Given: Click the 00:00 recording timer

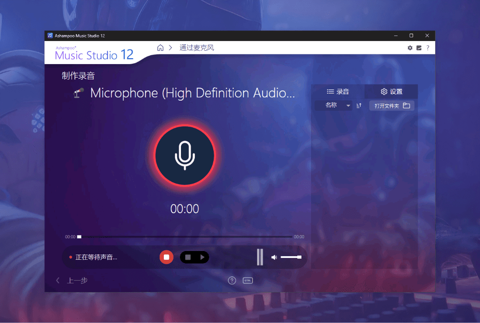Looking at the screenshot, I should (x=185, y=209).
